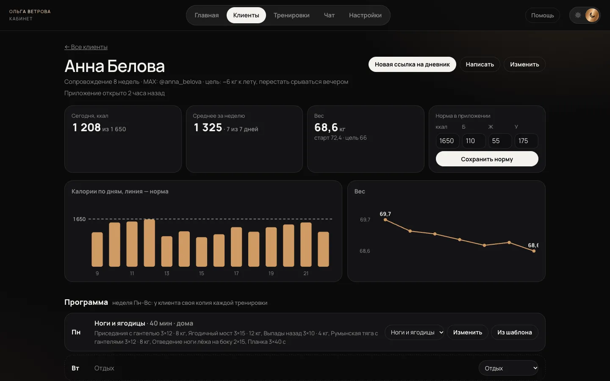Focus the Ж (fat) input showing 55
Screen dimensions: 610x381
(500, 141)
